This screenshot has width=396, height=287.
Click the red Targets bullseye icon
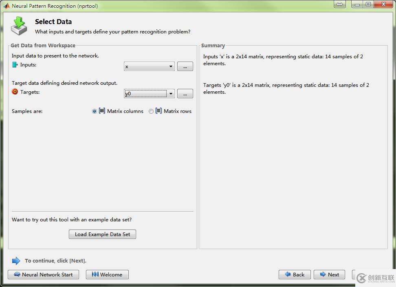click(15, 92)
